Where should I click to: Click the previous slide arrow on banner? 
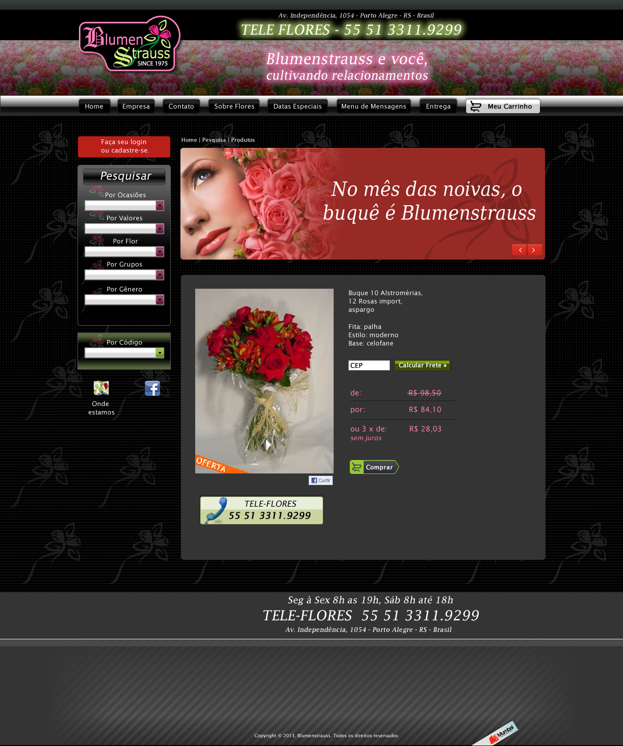[x=519, y=250]
